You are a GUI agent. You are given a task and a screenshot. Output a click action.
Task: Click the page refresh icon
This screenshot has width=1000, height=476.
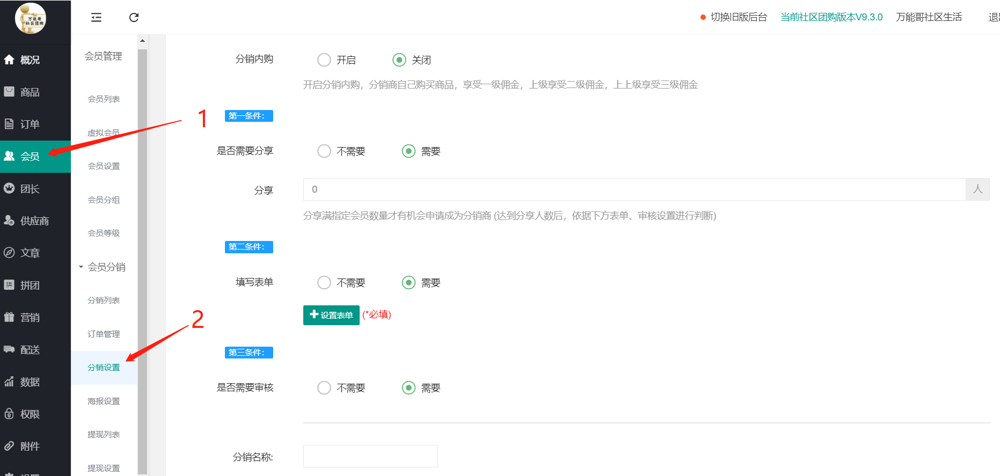click(x=134, y=18)
